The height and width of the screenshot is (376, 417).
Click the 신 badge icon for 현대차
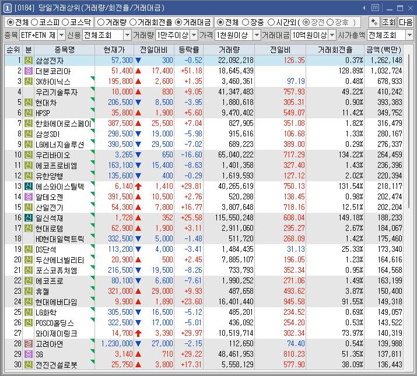29,103
